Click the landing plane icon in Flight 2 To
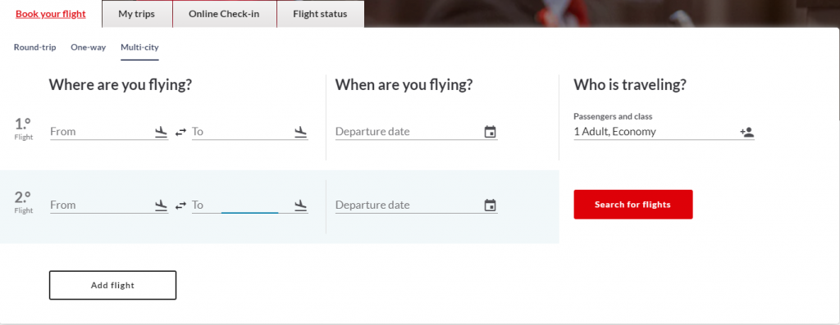The height and width of the screenshot is (325, 840). [x=301, y=205]
